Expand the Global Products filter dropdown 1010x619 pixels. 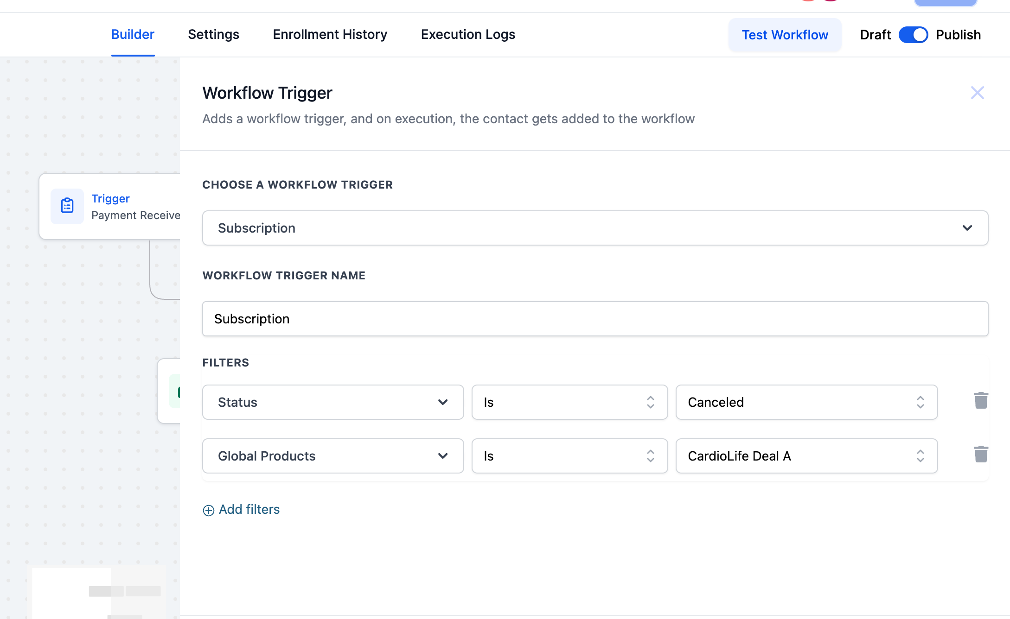tap(333, 456)
